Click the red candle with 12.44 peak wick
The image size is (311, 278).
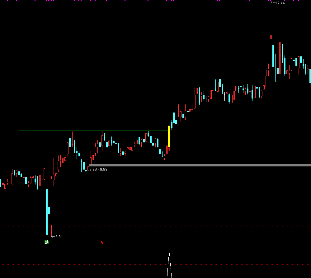point(271,38)
